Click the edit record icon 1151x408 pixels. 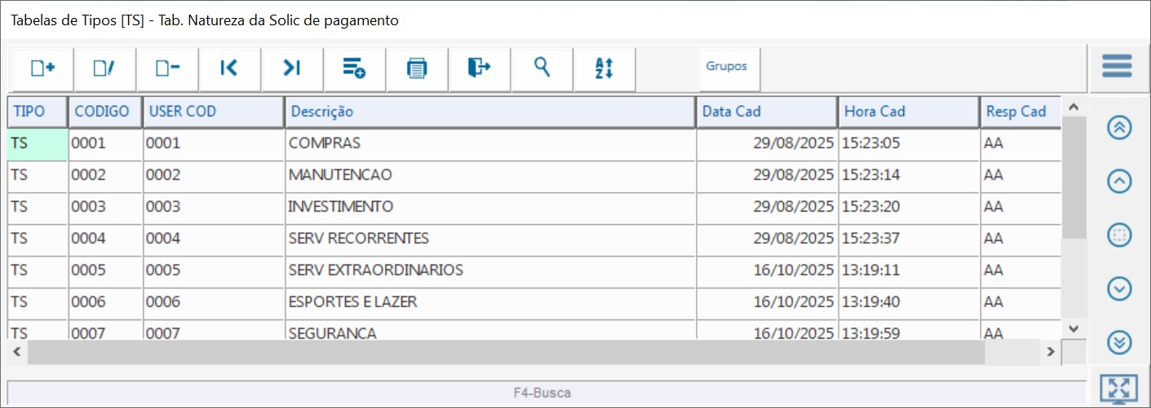pos(104,68)
